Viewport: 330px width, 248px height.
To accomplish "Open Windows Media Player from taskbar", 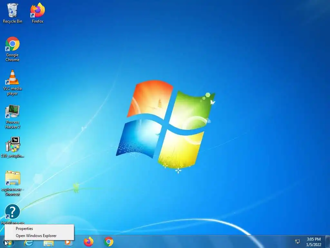I will [x=68, y=242].
